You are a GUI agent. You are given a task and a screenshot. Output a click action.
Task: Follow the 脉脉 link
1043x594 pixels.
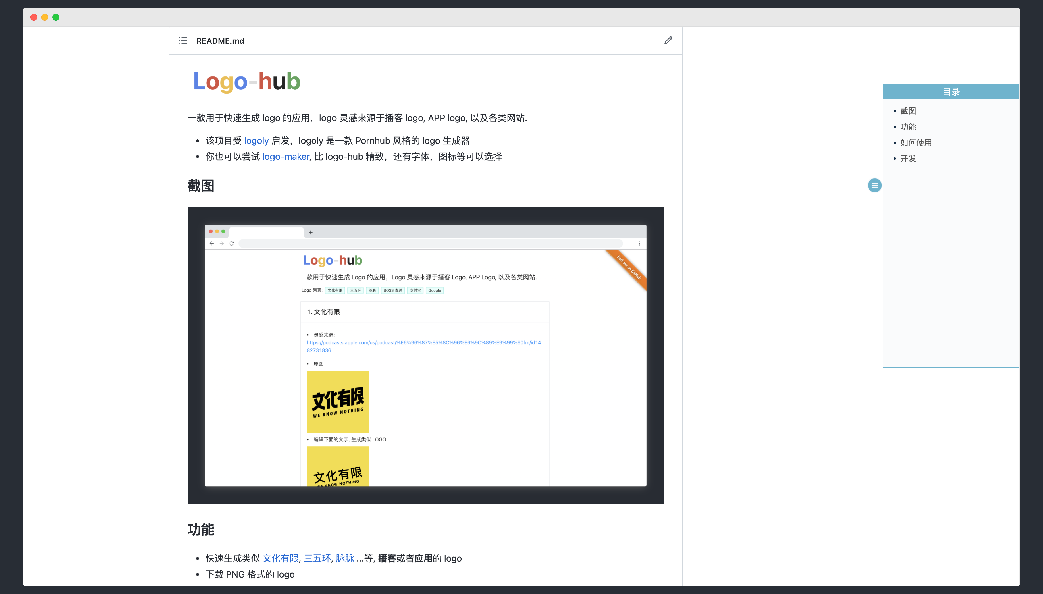coord(345,558)
